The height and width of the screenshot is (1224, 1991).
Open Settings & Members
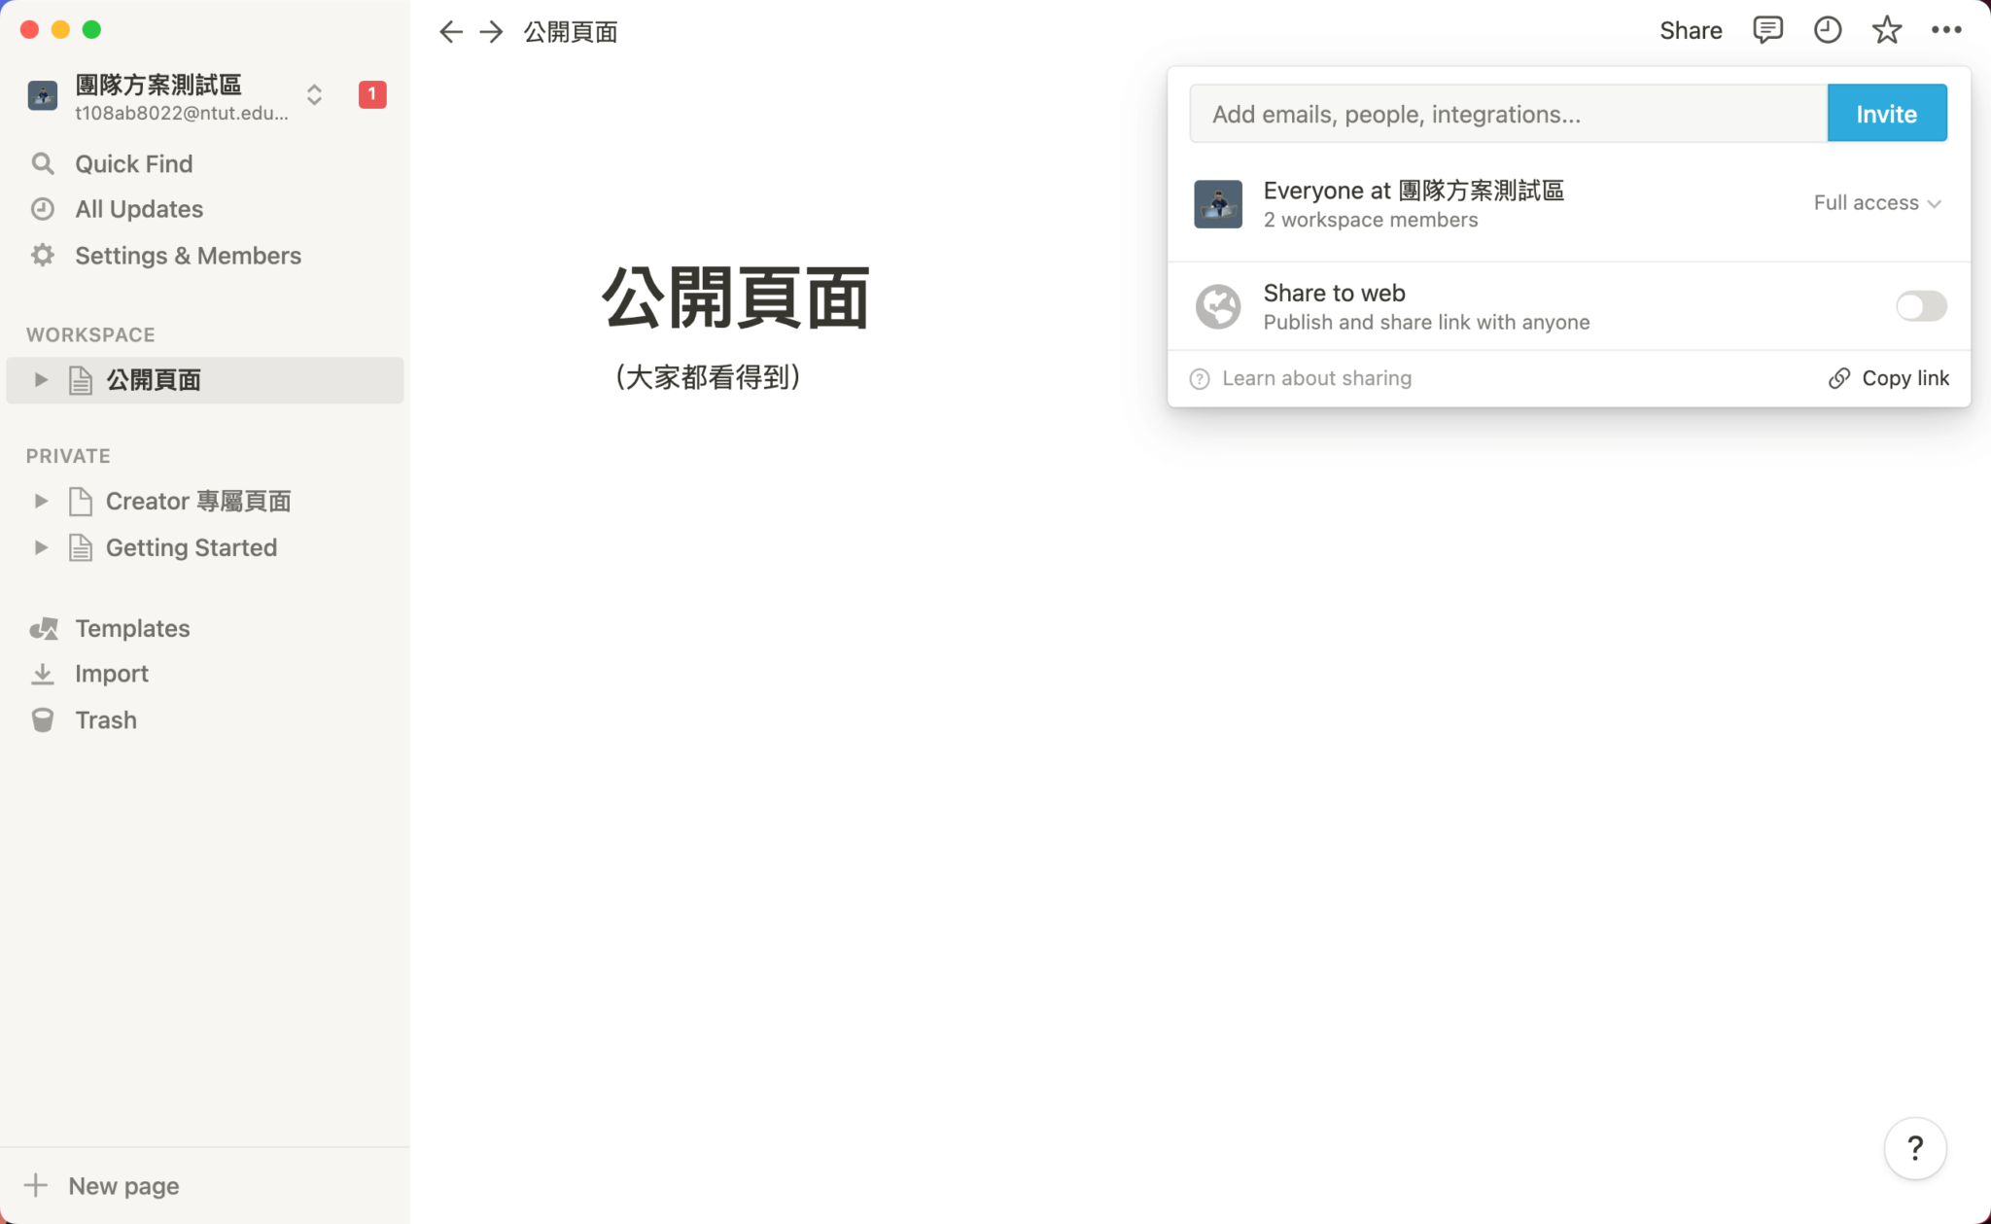click(x=188, y=255)
